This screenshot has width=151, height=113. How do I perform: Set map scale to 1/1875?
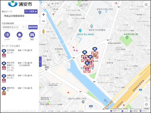pyautogui.click(x=43, y=111)
